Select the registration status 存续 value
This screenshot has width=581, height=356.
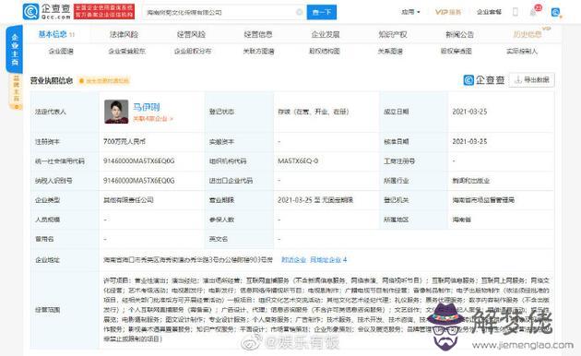[314, 112]
